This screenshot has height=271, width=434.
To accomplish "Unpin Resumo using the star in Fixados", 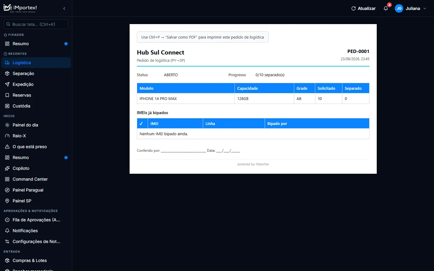I will click(x=66, y=44).
